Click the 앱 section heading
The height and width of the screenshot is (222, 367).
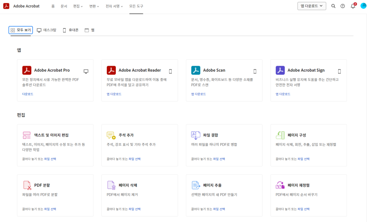[x=19, y=50]
